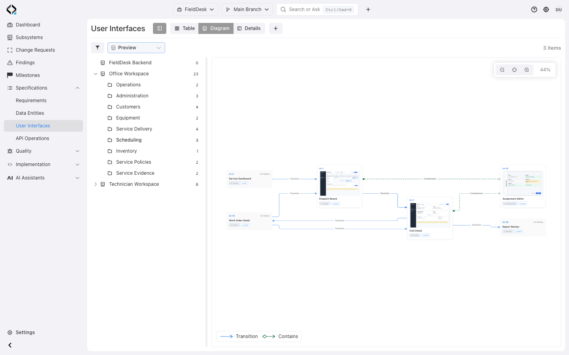This screenshot has width=569, height=355.
Task: Click the Transition legend entry
Action: pyautogui.click(x=239, y=336)
